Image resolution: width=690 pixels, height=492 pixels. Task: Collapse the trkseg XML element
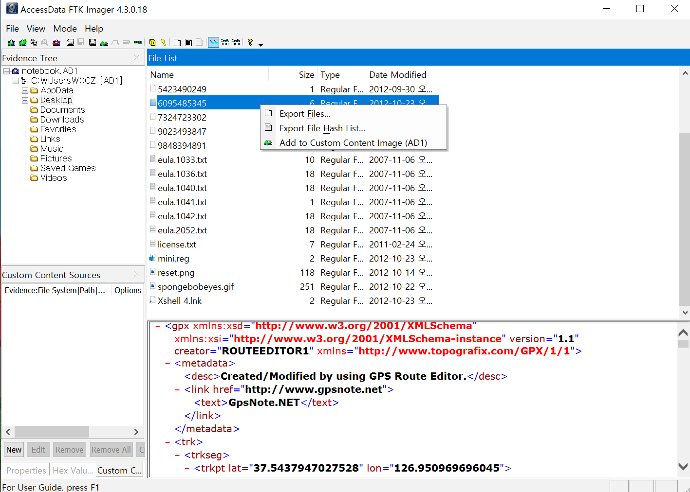(x=177, y=455)
